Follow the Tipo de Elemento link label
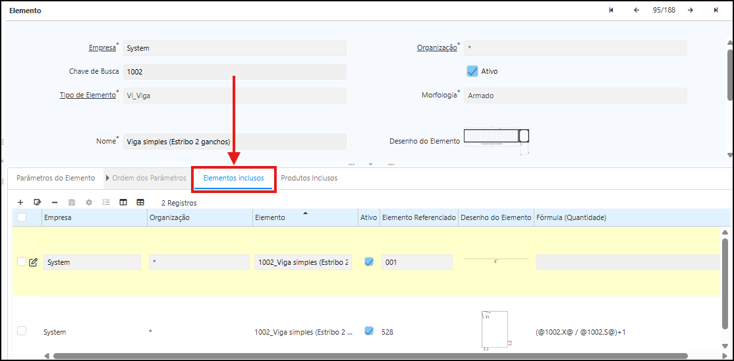 click(x=88, y=95)
